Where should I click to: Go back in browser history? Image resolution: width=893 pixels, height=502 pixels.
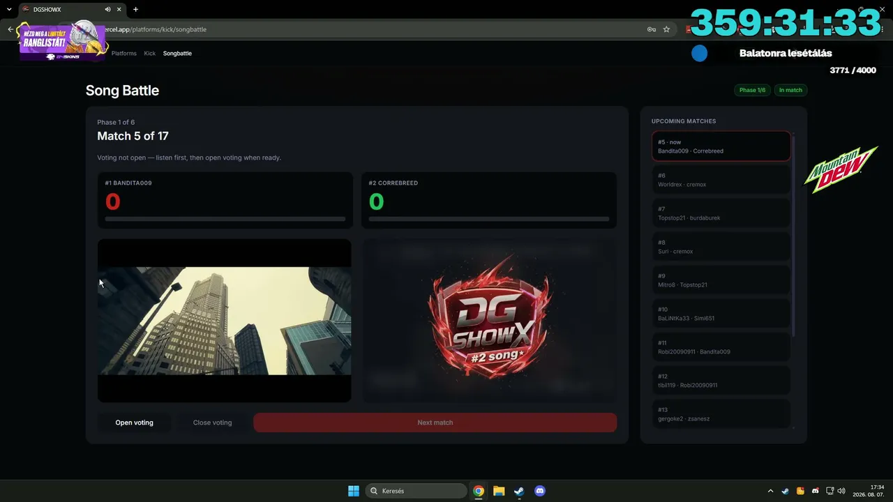click(10, 29)
